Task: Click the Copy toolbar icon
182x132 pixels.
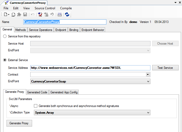Action: pos(13,15)
